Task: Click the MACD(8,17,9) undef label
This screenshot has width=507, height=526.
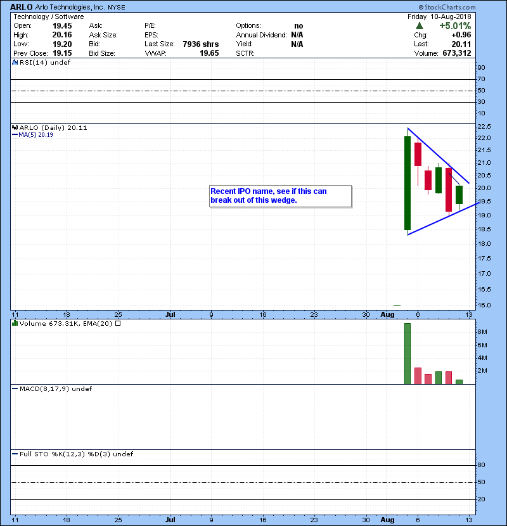Action: click(56, 389)
